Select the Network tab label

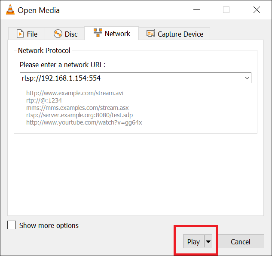117,34
